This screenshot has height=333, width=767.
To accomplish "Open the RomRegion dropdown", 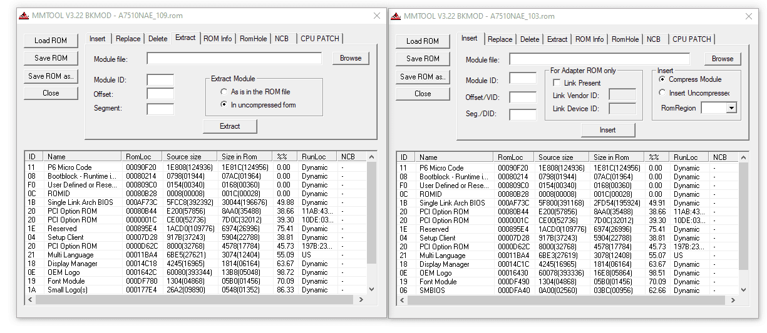I will tap(731, 108).
